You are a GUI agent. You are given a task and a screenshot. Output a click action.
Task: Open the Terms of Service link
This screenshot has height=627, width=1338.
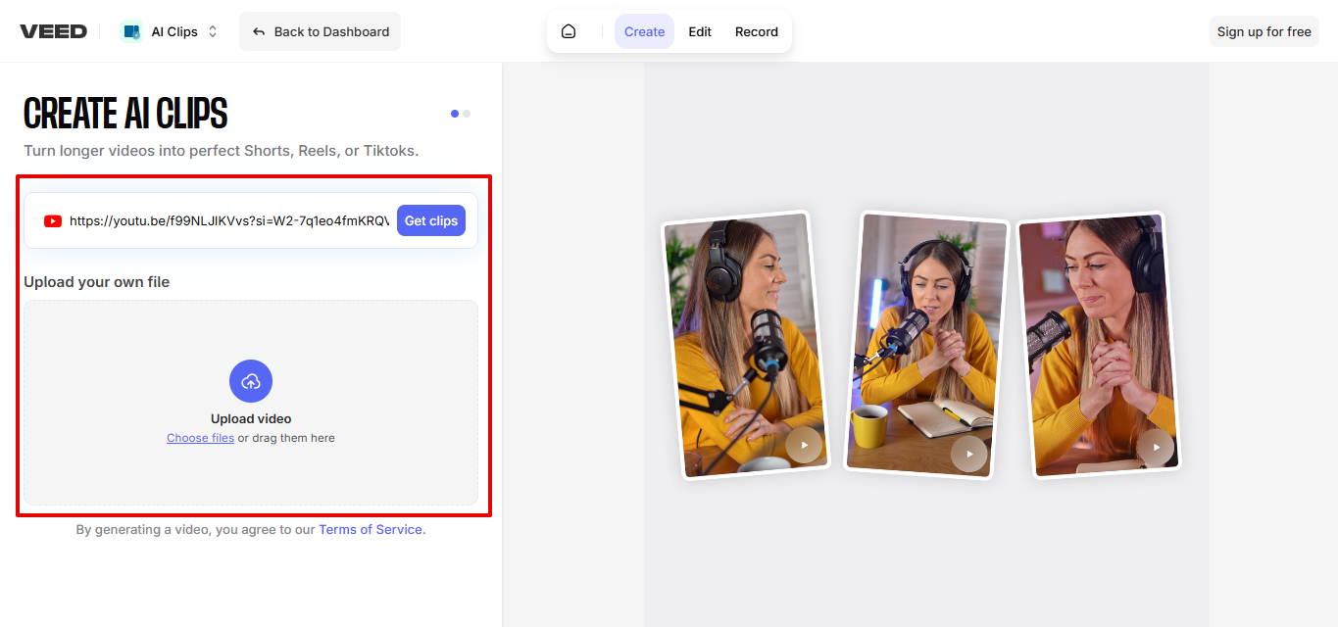pyautogui.click(x=371, y=529)
